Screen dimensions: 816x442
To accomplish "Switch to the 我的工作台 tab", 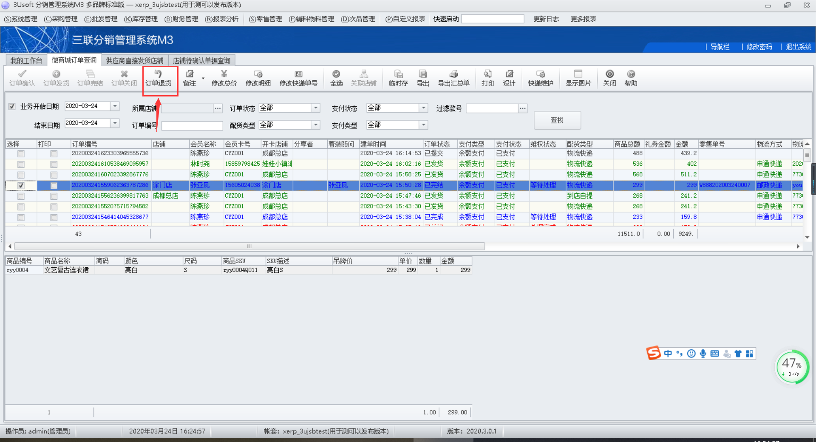I will coord(26,60).
